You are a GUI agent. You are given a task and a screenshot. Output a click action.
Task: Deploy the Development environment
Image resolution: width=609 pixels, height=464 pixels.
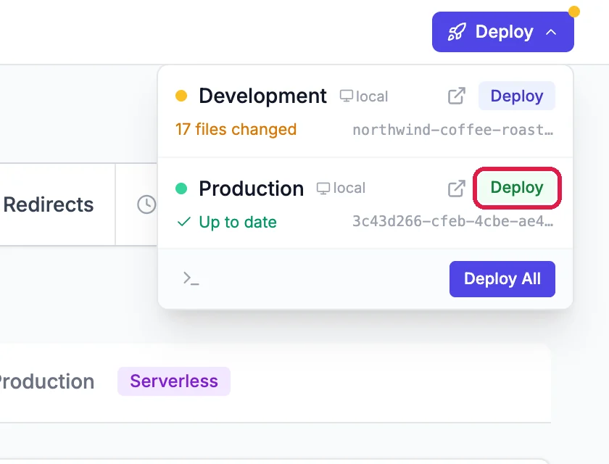pyautogui.click(x=516, y=96)
